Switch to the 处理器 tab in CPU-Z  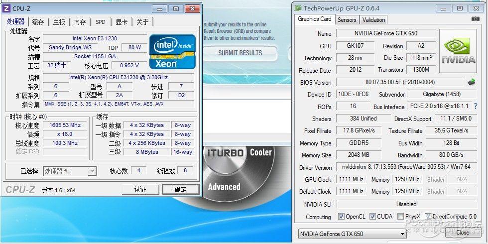pos(15,21)
